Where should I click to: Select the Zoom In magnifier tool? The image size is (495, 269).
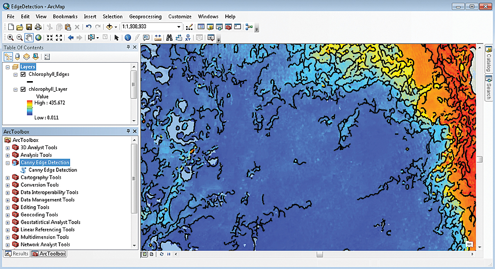(x=11, y=38)
